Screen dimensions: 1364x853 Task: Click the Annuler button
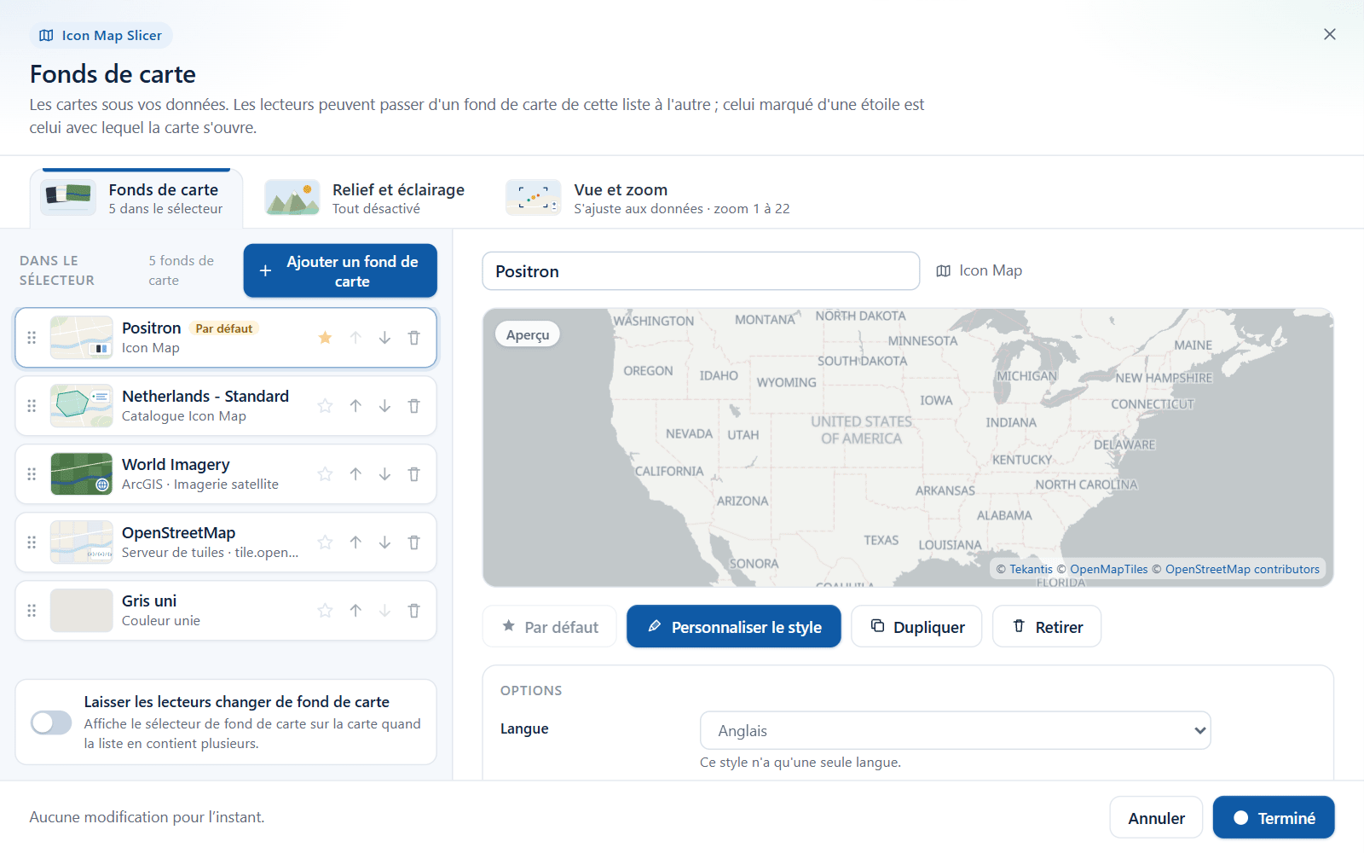(x=1156, y=818)
